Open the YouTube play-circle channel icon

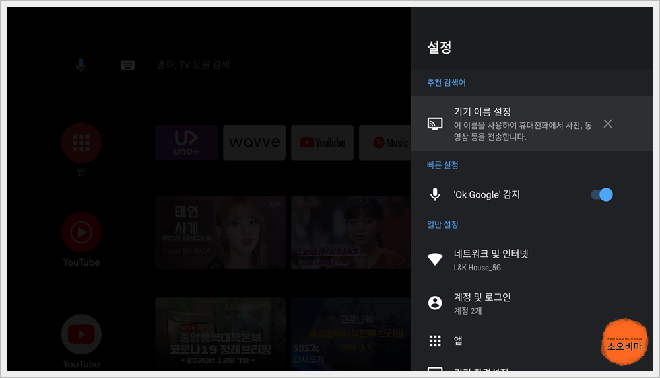point(81,232)
